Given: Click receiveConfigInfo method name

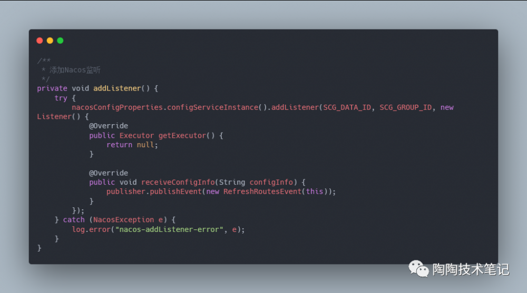Looking at the screenshot, I should coord(178,182).
